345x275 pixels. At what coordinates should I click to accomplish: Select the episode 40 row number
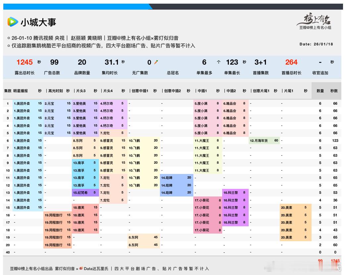click(x=7, y=252)
